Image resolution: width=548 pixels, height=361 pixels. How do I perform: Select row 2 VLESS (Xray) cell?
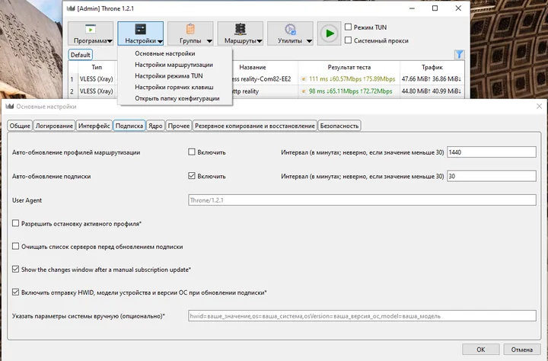97,91
